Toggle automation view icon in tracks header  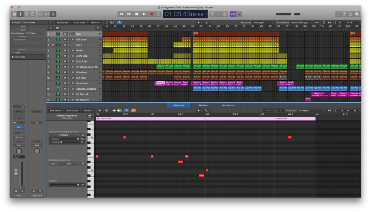(107, 23)
